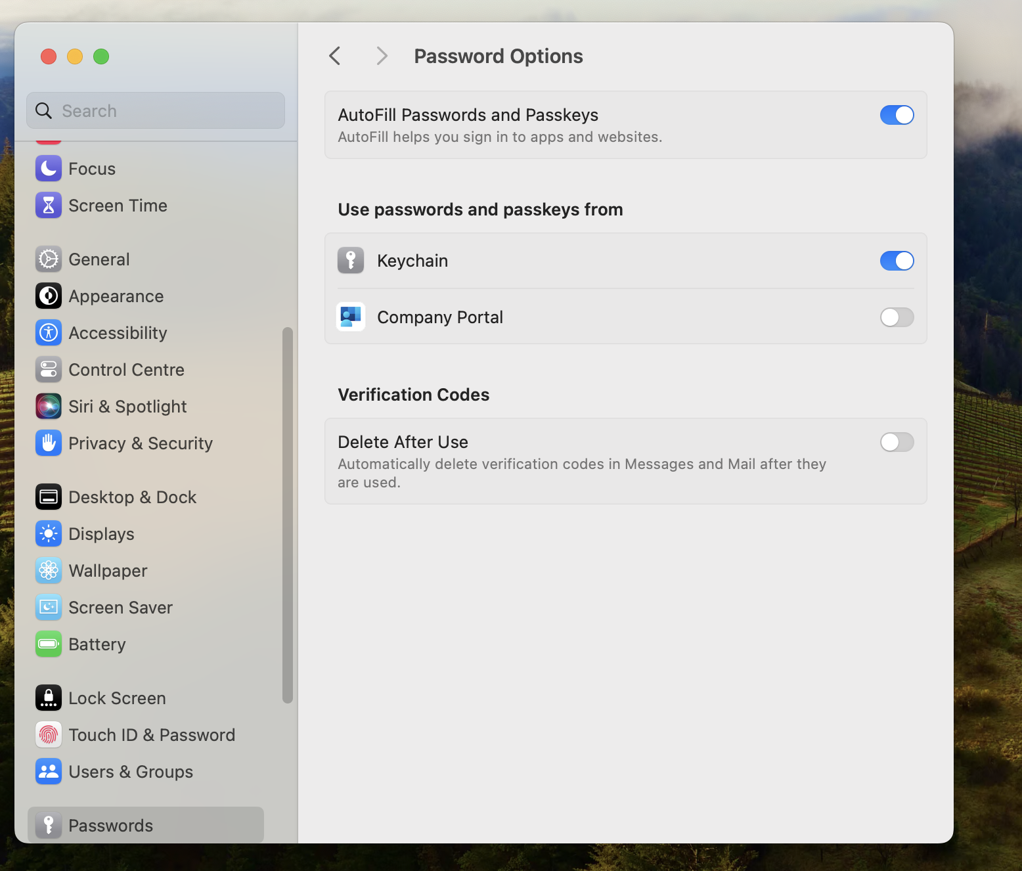Select Passwords text in sidebar

click(x=111, y=826)
